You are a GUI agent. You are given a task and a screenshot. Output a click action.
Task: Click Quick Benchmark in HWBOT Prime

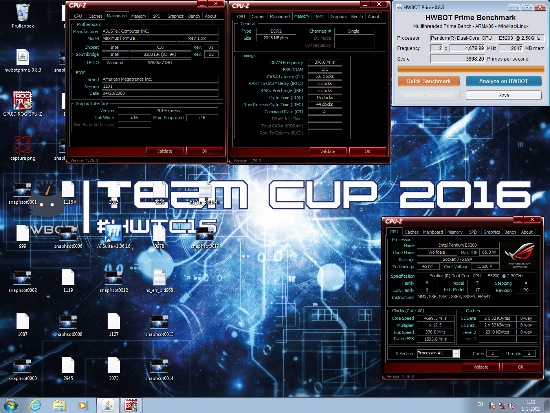(x=429, y=81)
